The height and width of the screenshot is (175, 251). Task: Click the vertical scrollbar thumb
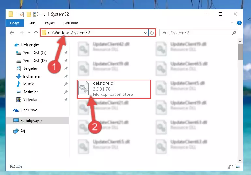240,52
